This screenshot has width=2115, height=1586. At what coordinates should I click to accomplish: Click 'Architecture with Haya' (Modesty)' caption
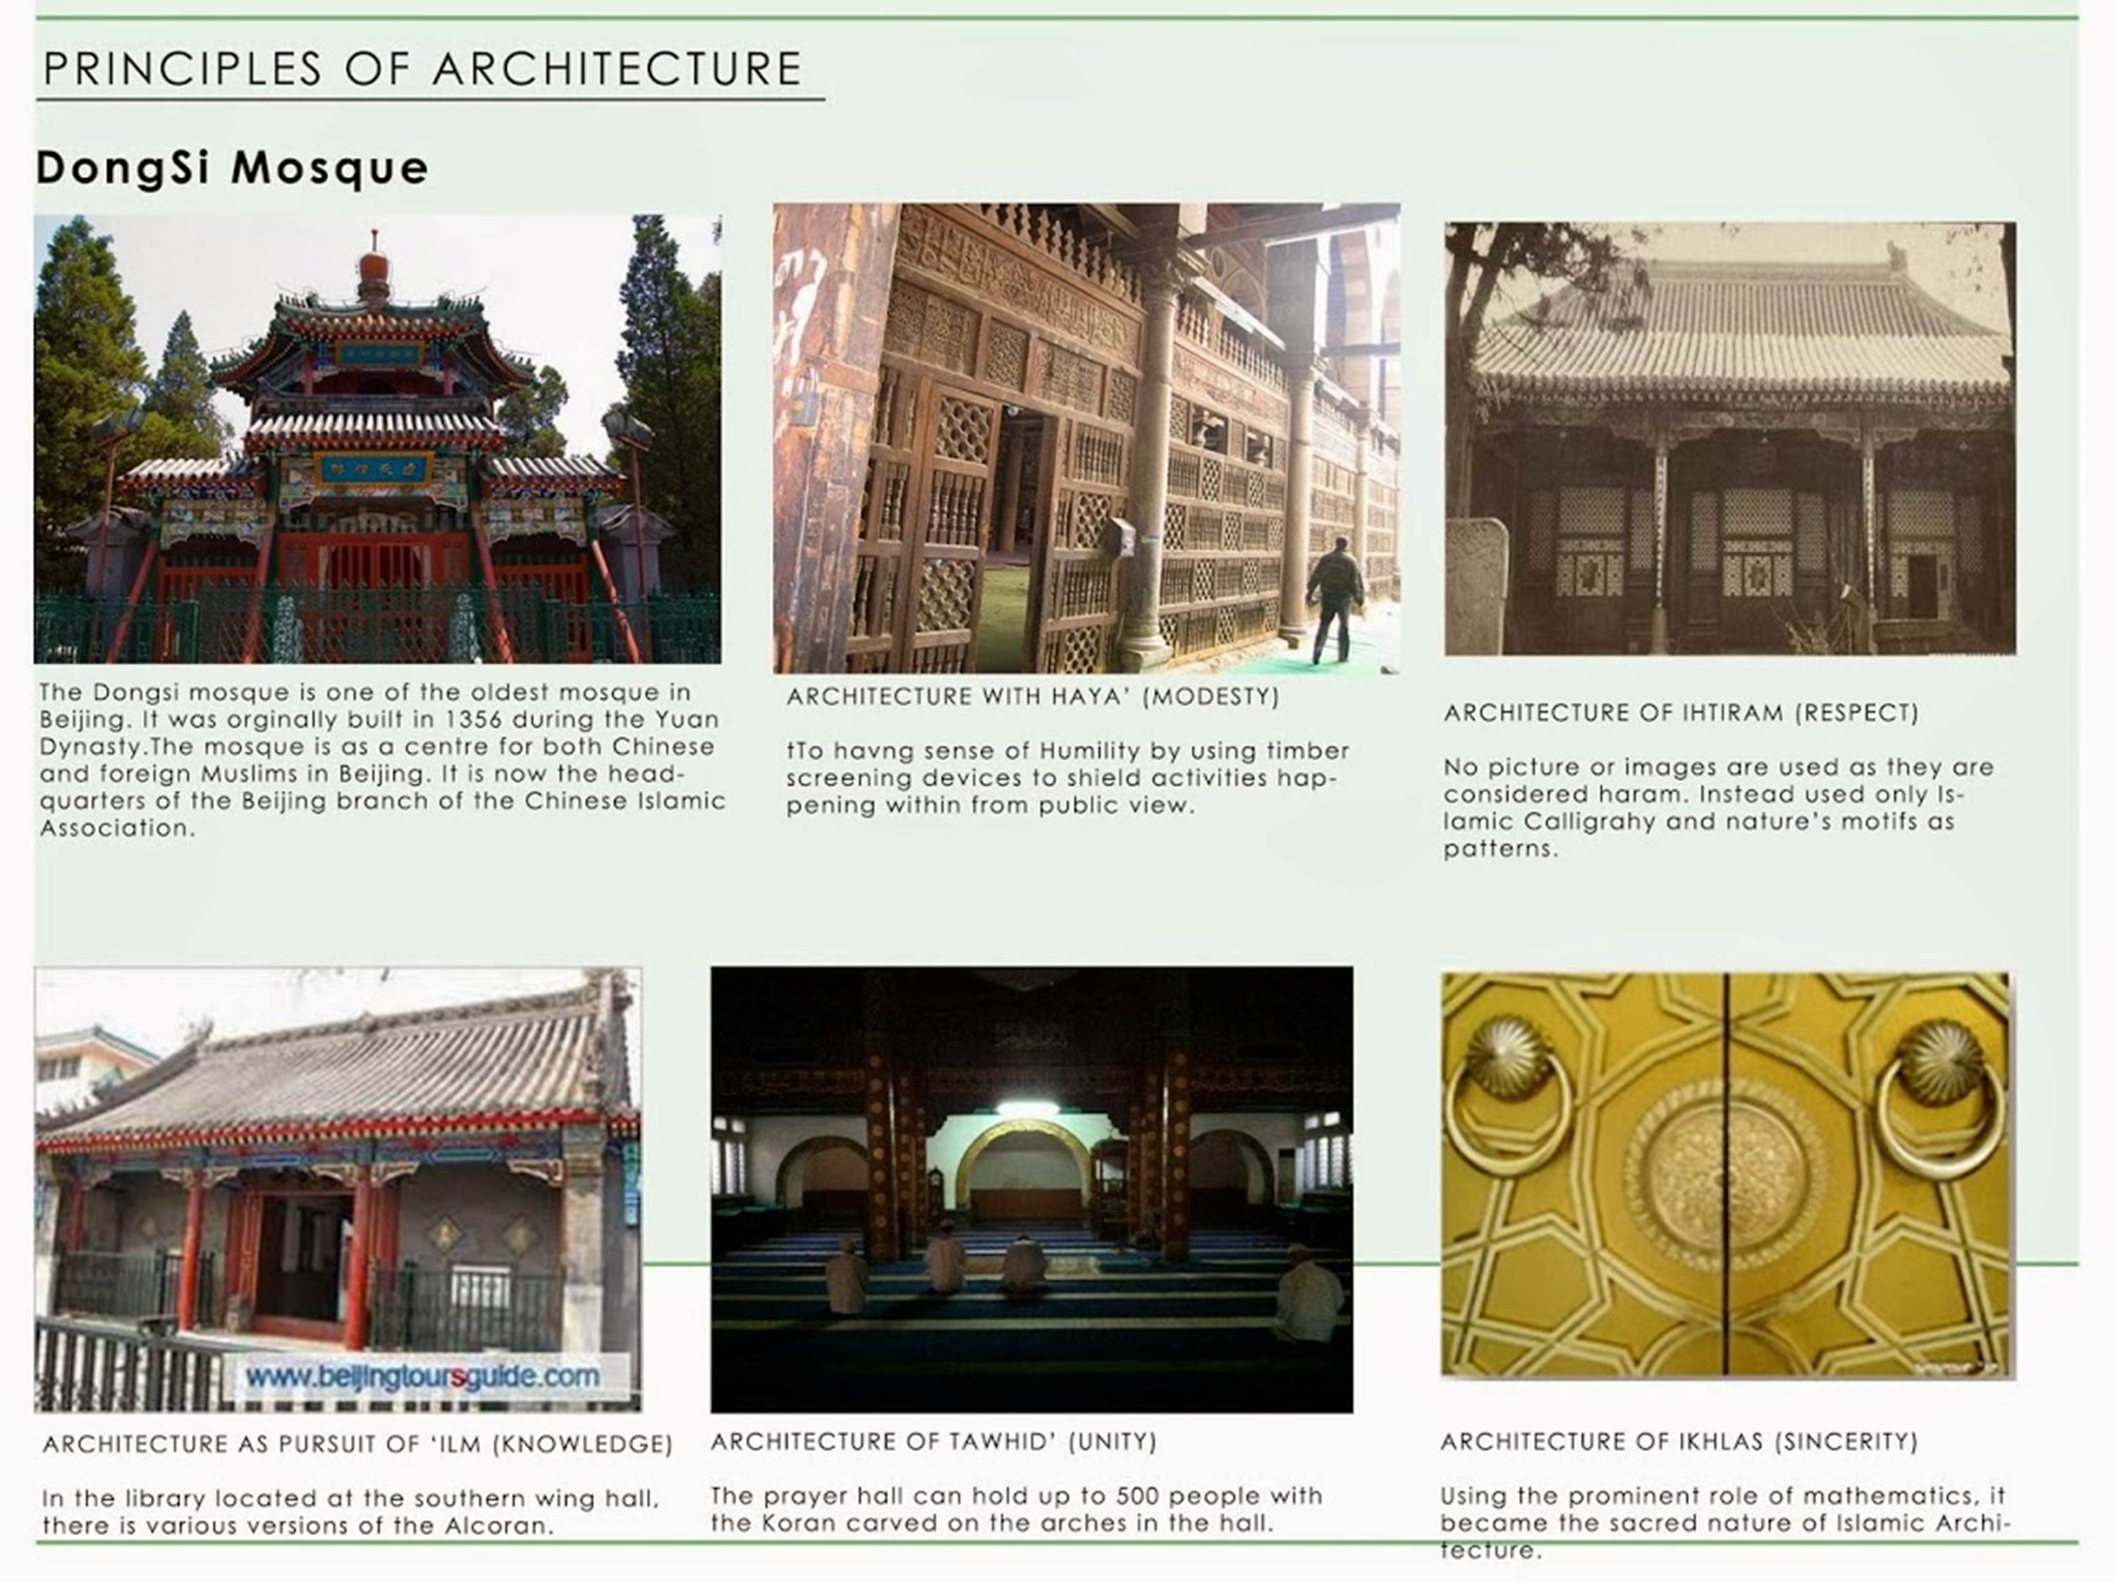[1033, 697]
